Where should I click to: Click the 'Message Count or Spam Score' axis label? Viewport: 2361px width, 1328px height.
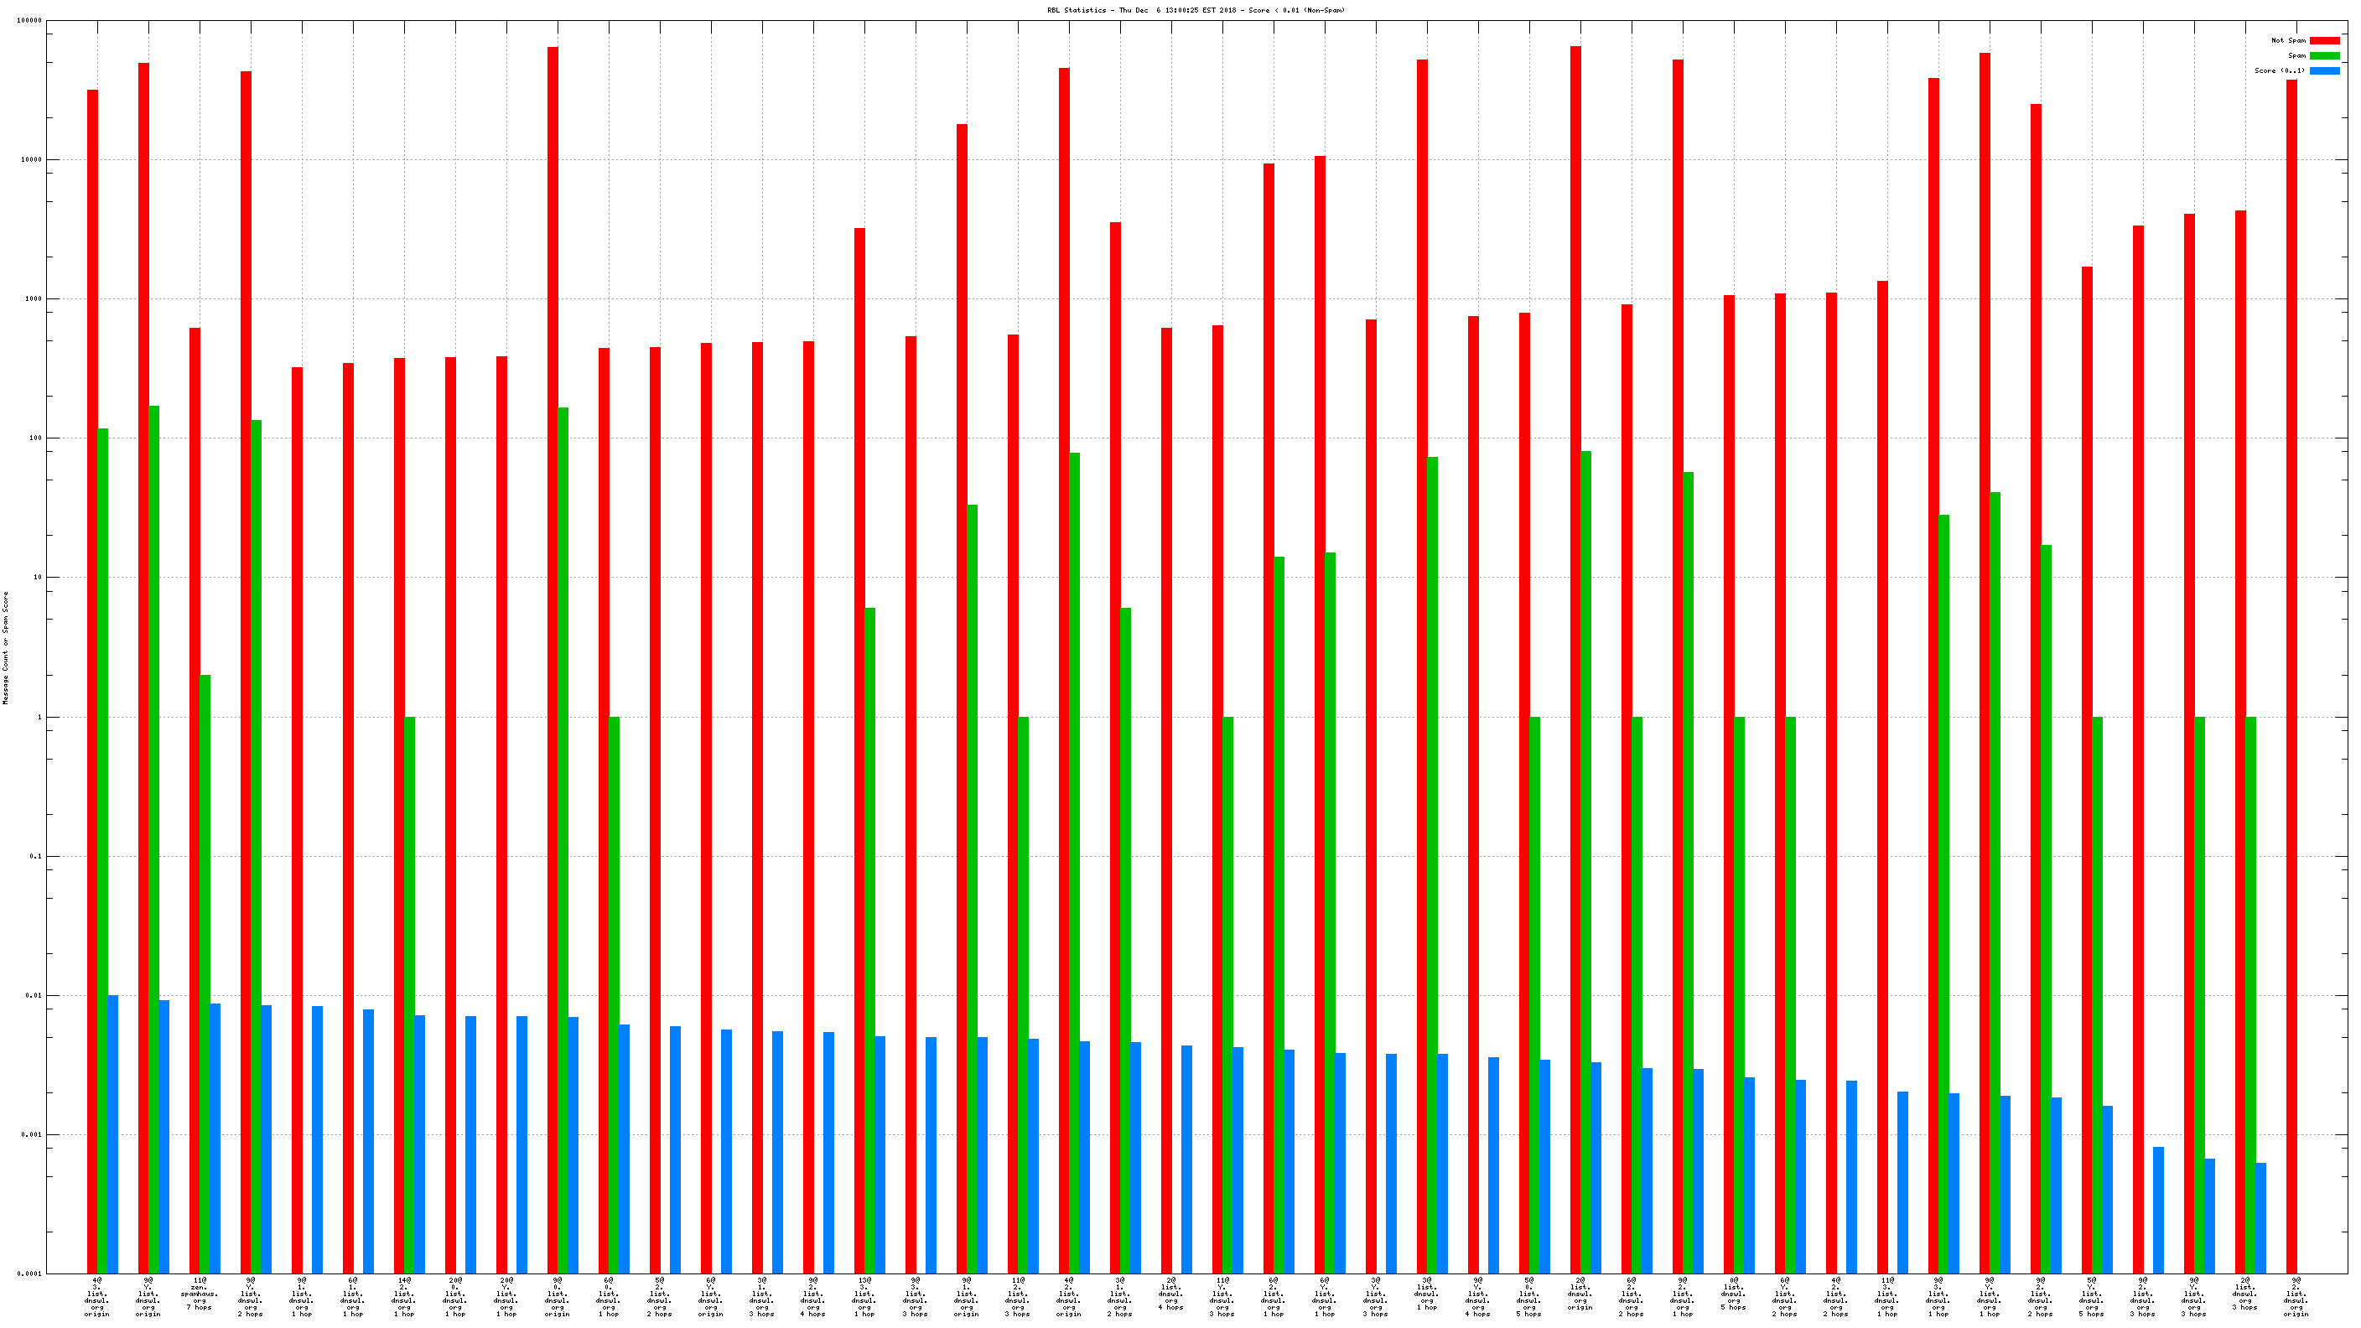6,647
